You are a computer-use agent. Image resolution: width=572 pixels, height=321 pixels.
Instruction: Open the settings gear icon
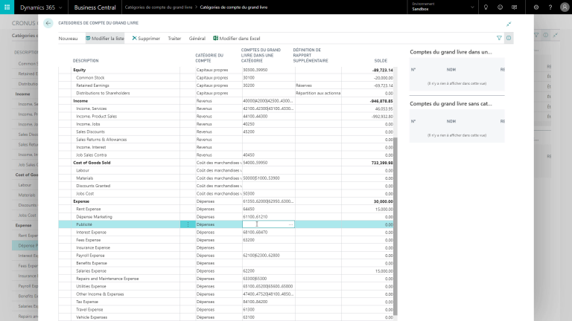[536, 7]
